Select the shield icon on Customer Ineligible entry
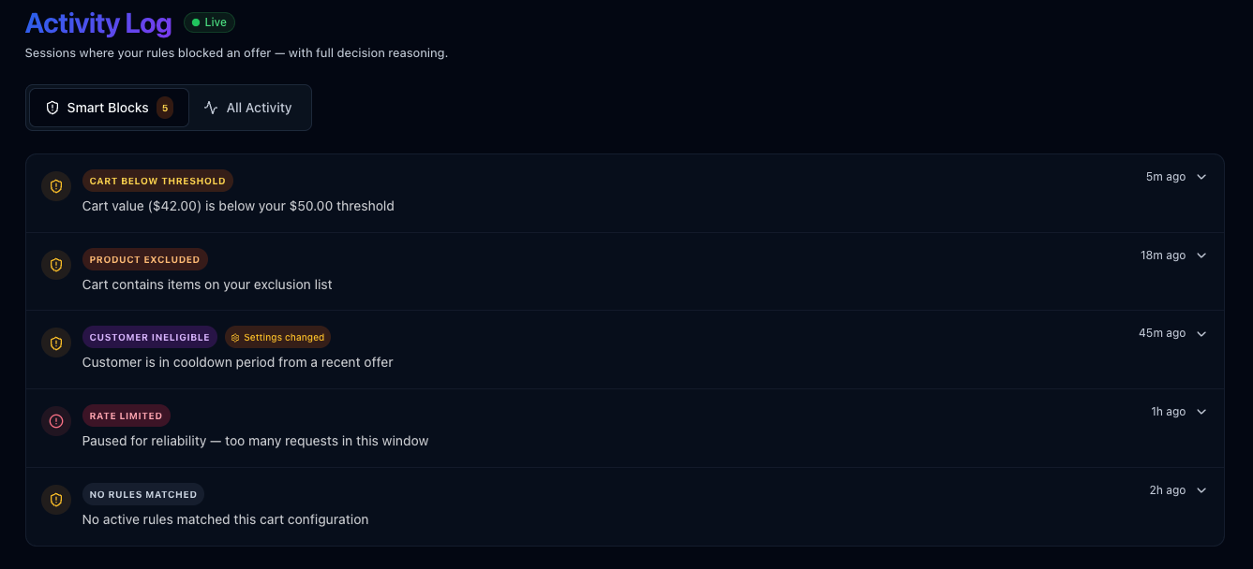The height and width of the screenshot is (569, 1253). click(x=56, y=343)
